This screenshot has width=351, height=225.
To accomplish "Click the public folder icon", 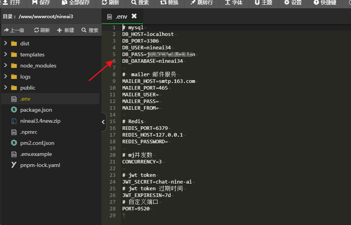I will [x=14, y=88].
